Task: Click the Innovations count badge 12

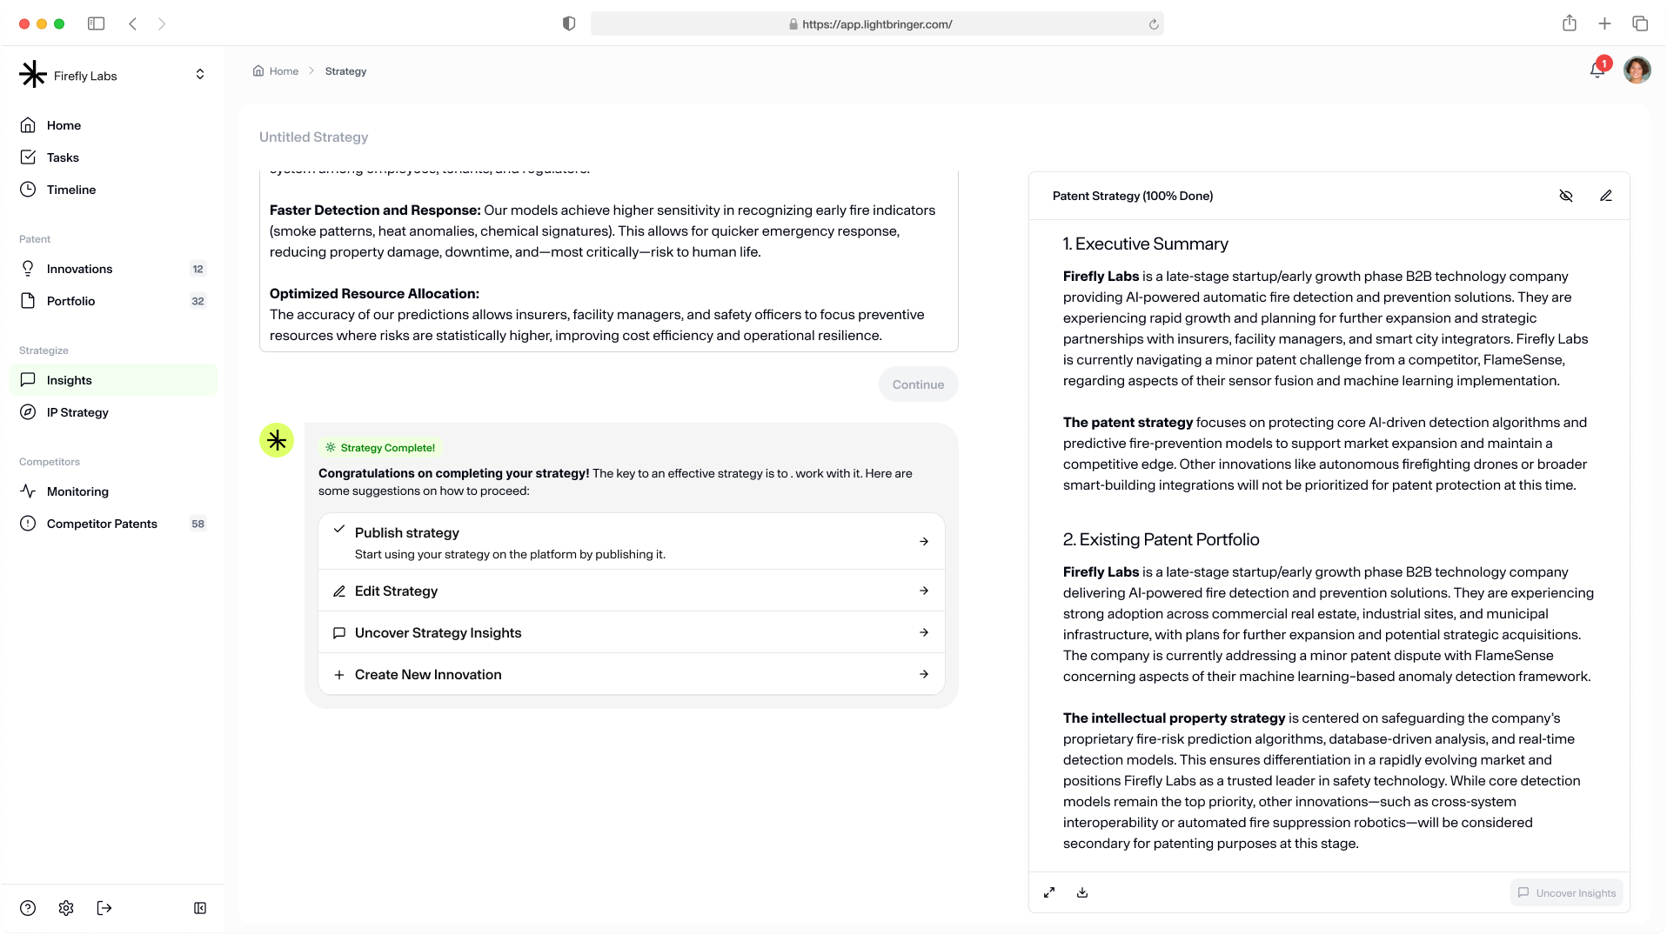Action: (197, 269)
